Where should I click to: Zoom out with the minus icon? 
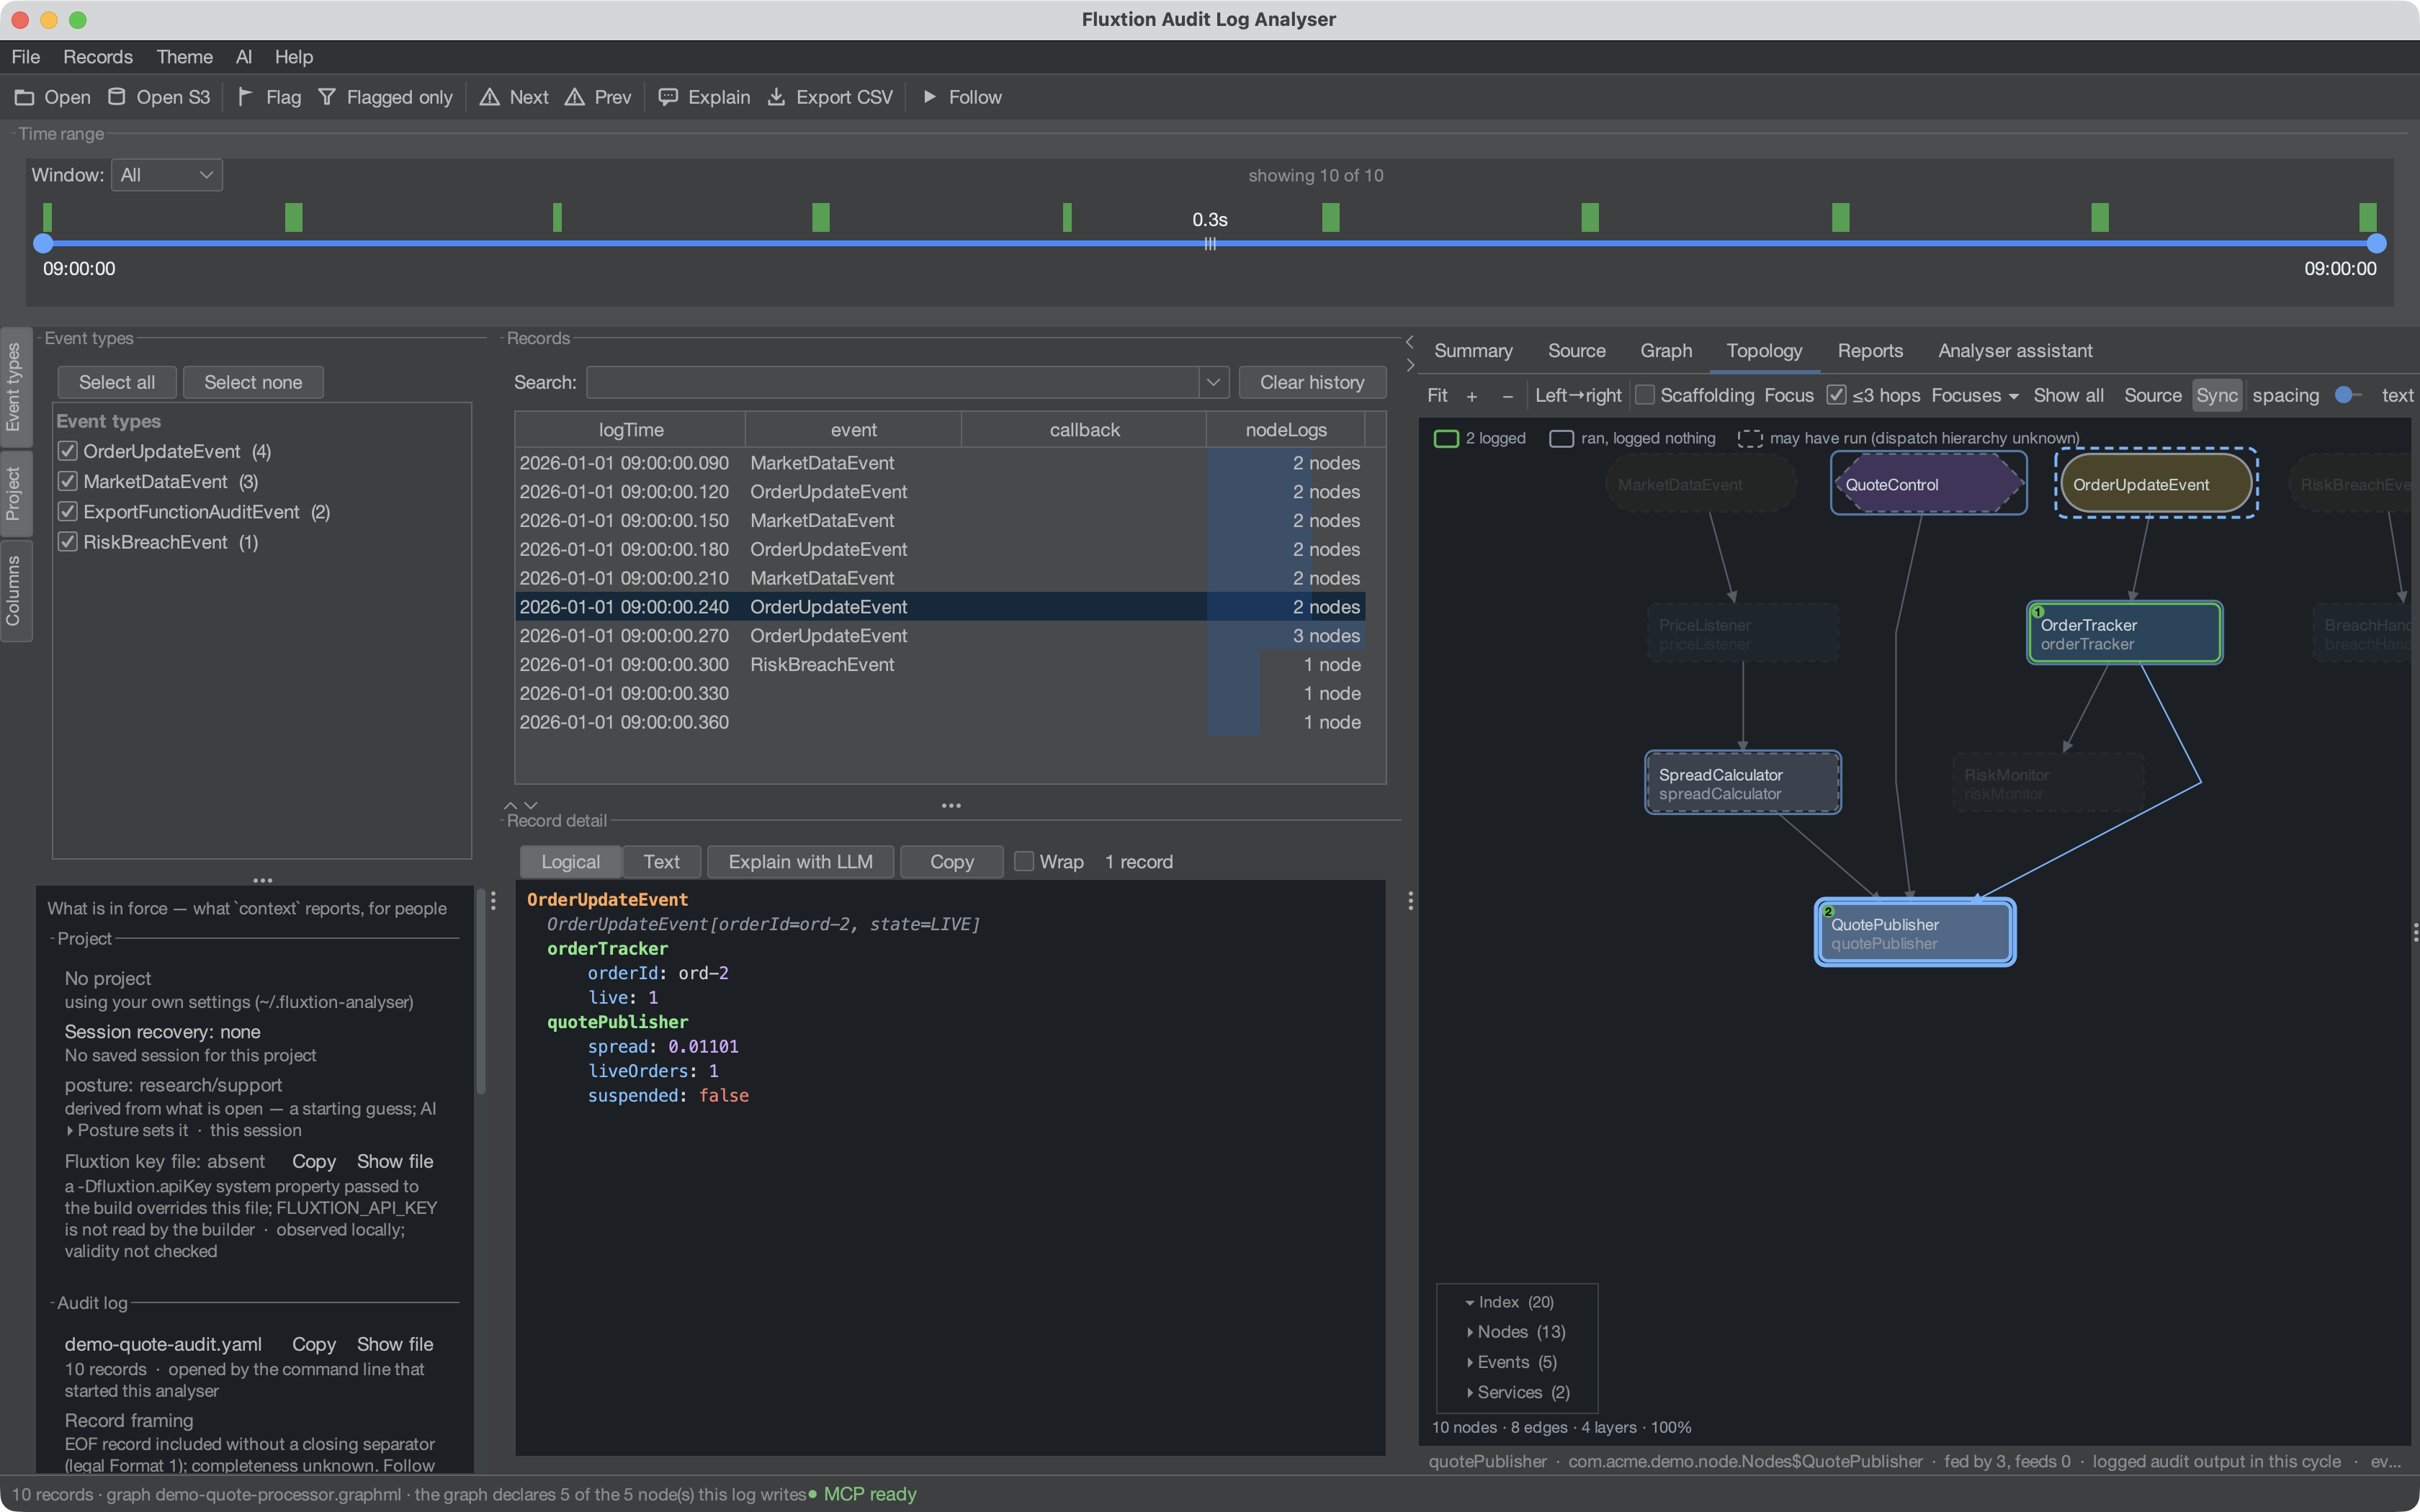pos(1508,396)
